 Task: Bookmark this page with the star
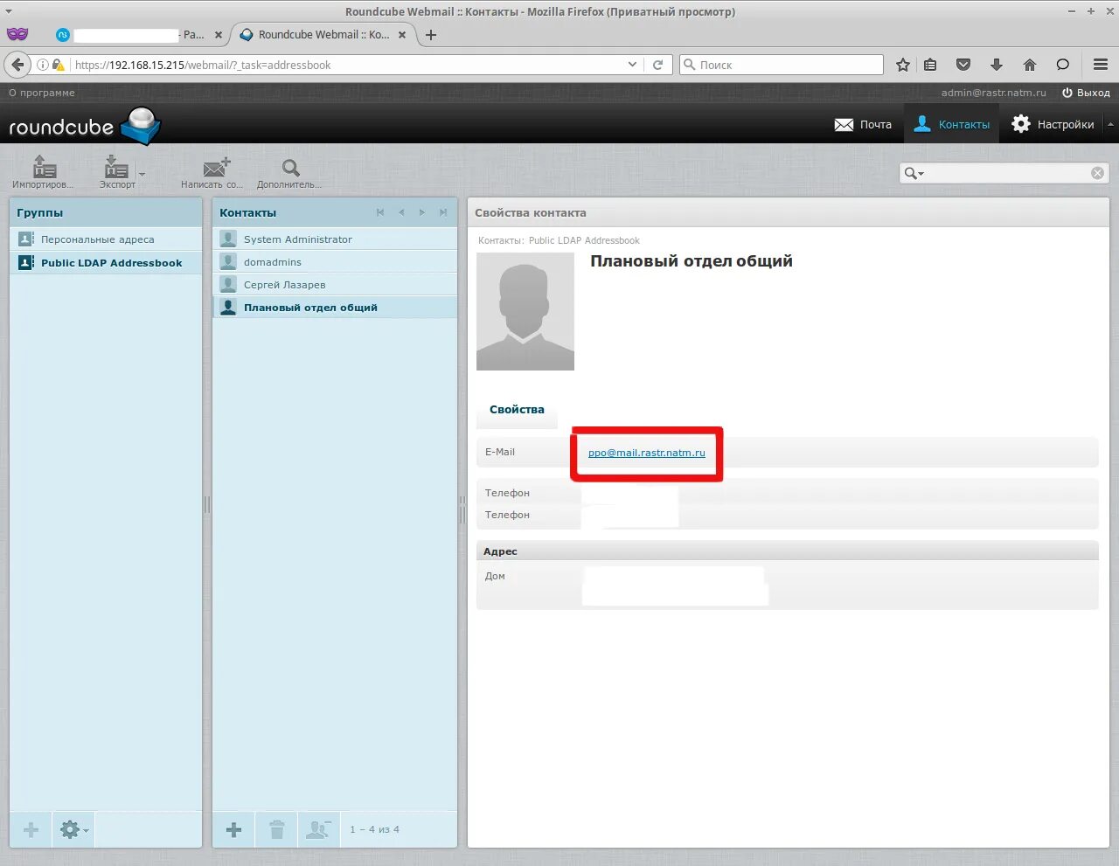tap(903, 65)
